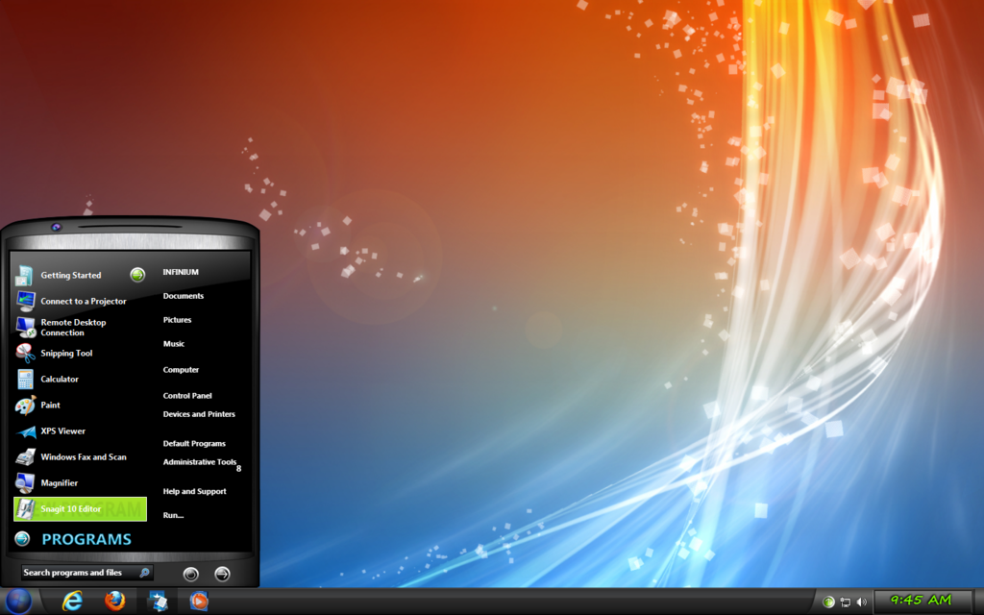This screenshot has height=615, width=984.
Task: Open Devices and Printers link
Action: pyautogui.click(x=199, y=414)
